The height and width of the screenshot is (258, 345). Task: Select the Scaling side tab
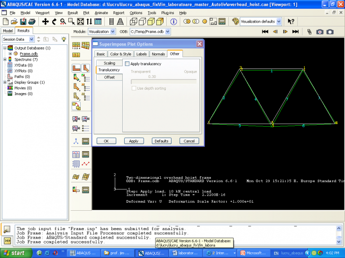coord(109,63)
